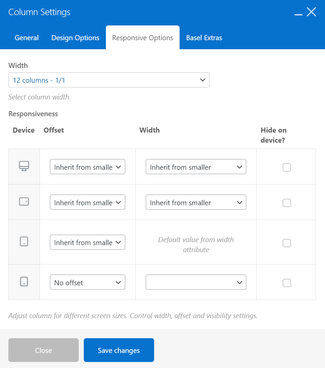This screenshot has width=325, height=368.
Task: Enable 'Hide on device' for desktop monitor row
Action: click(286, 167)
